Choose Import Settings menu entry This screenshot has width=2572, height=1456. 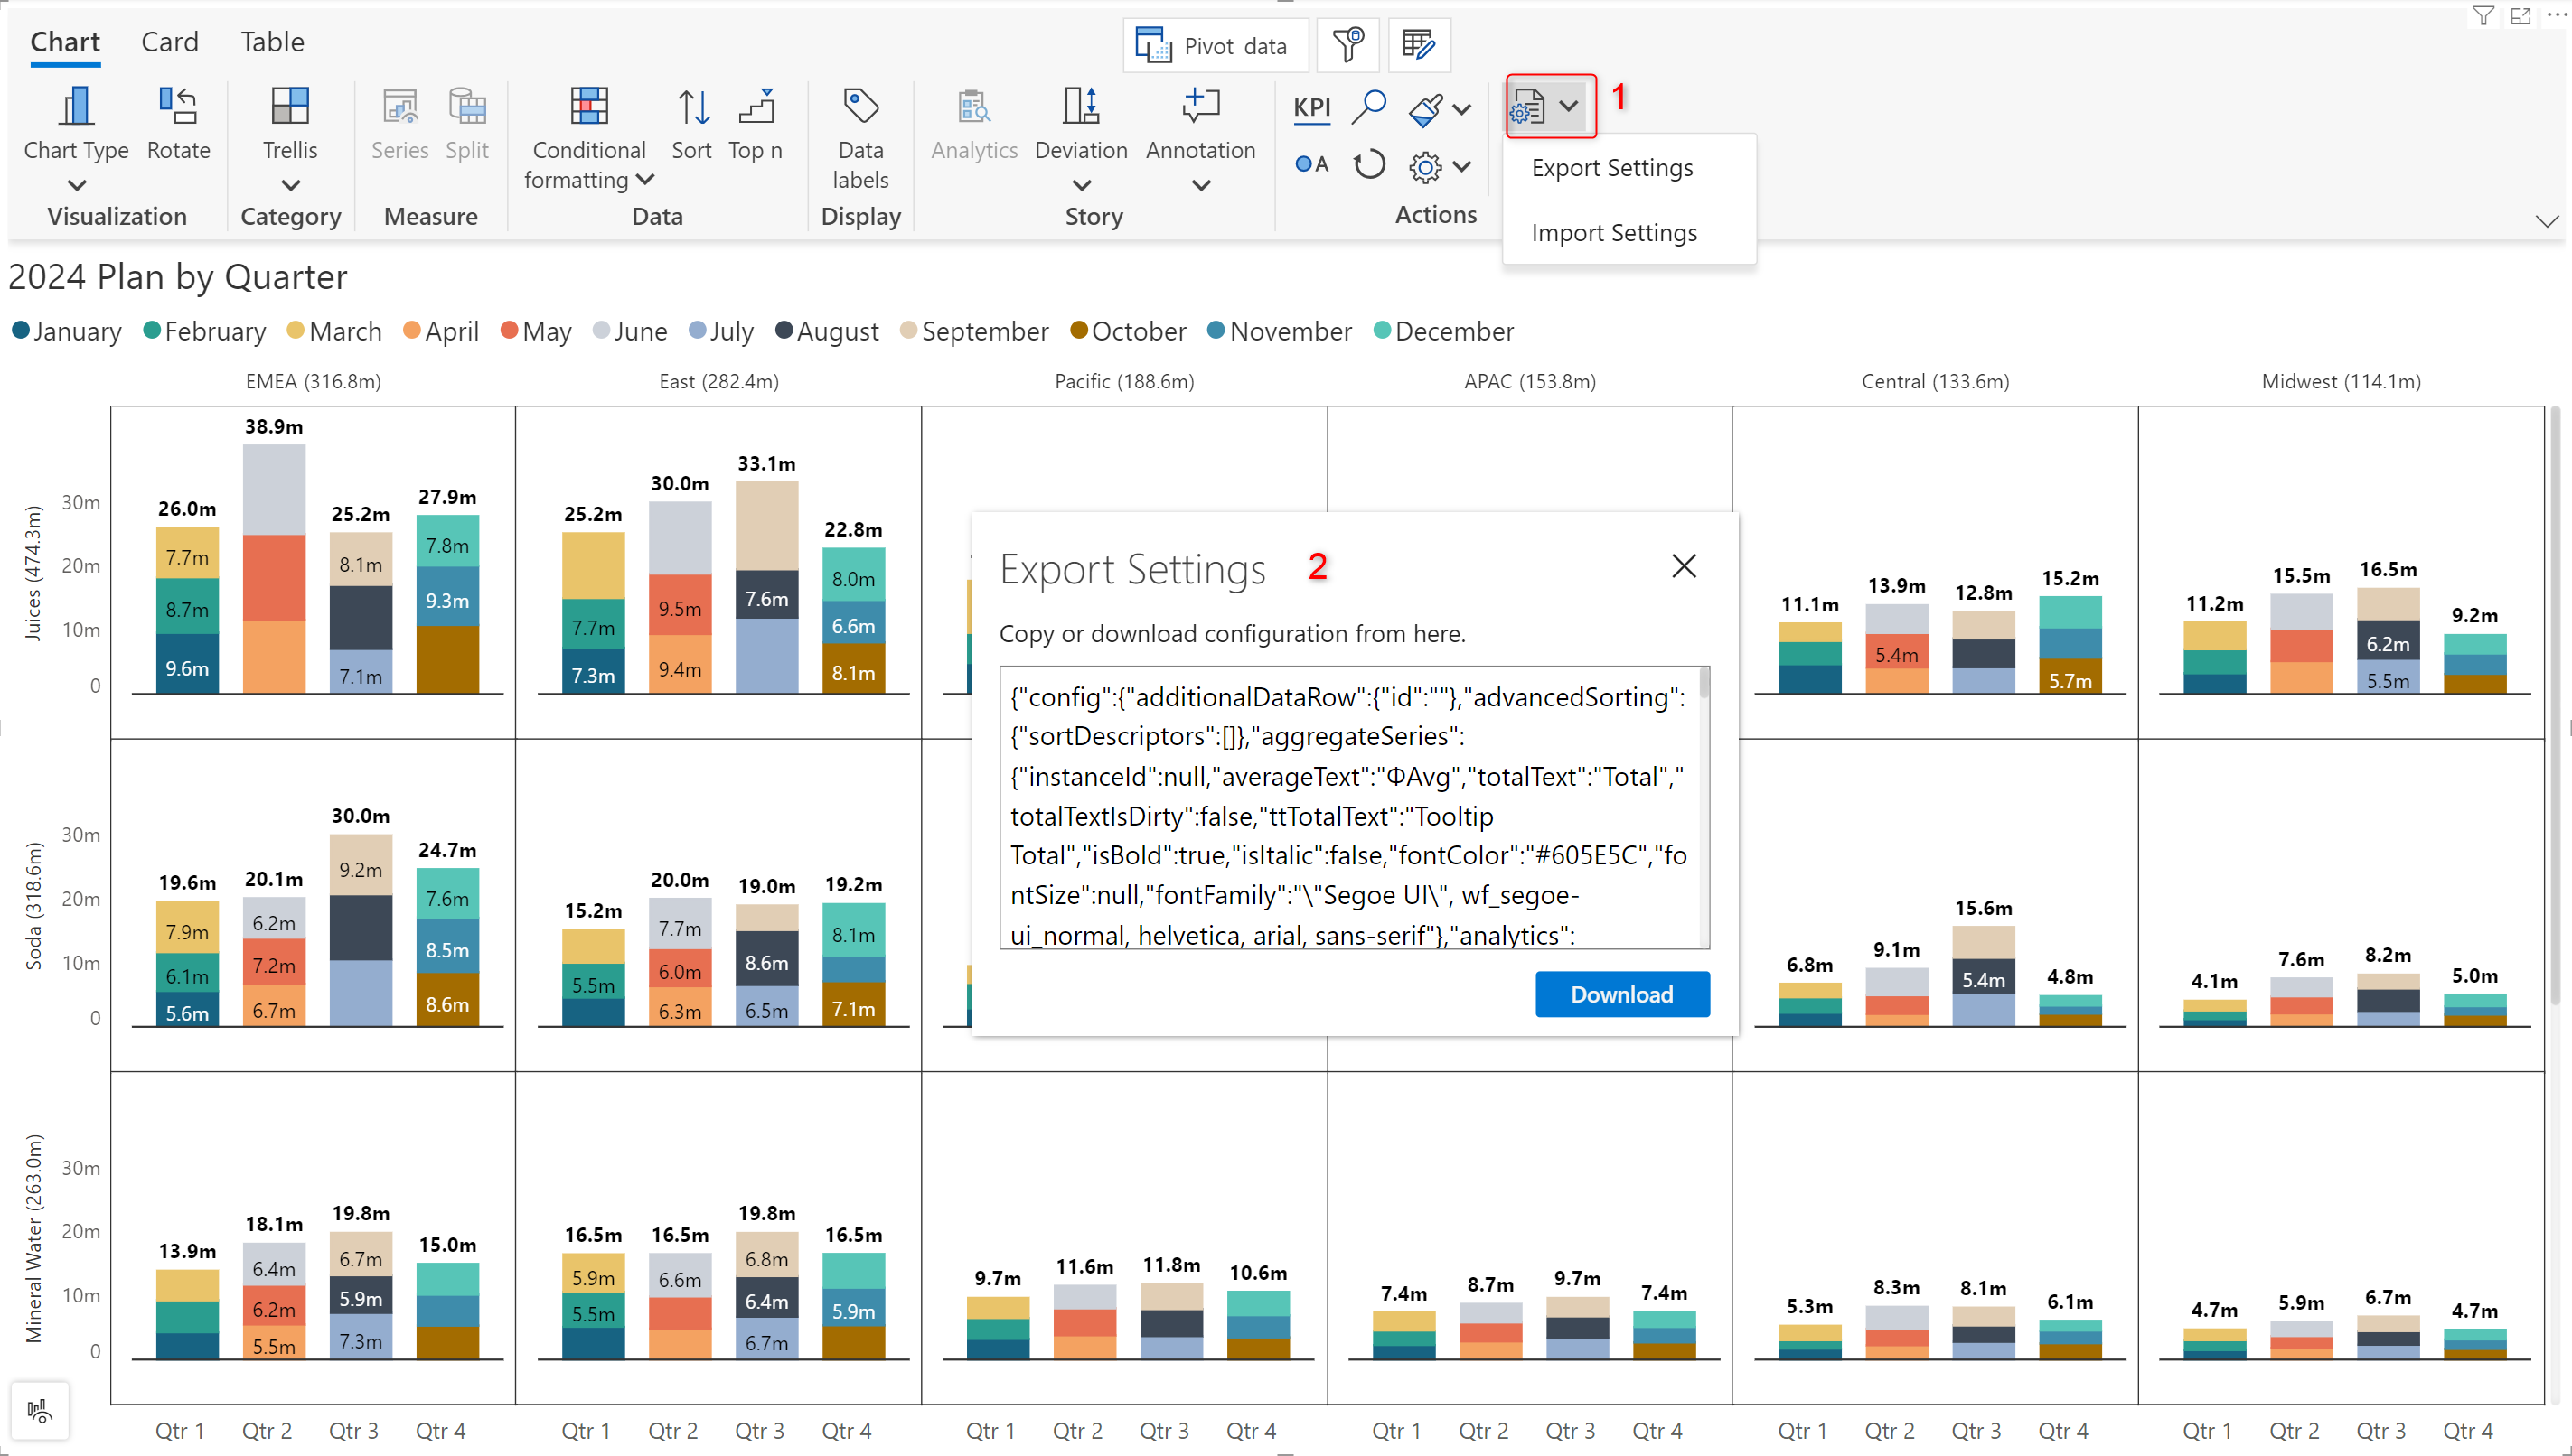pos(1614,233)
